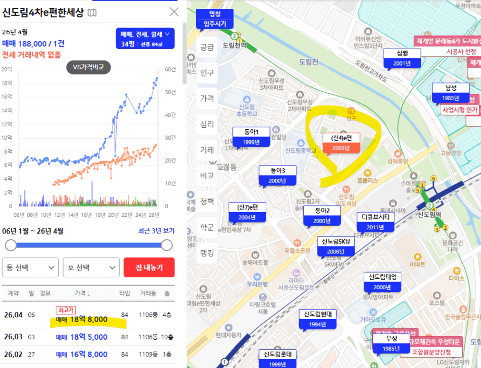Open the 가격 map menu

coord(207,99)
